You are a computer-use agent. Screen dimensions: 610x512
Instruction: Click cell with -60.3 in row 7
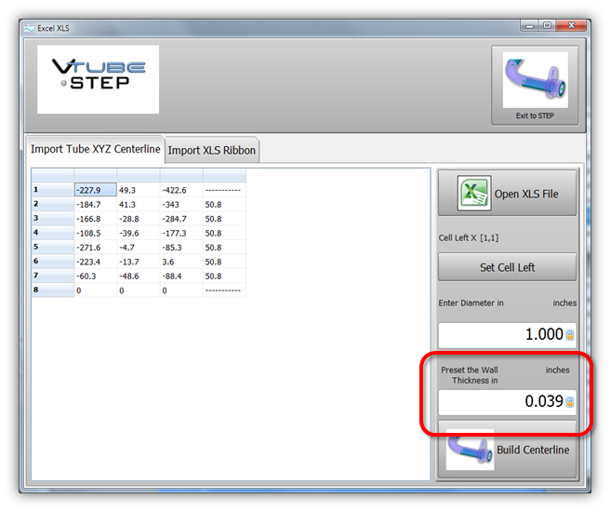[95, 276]
